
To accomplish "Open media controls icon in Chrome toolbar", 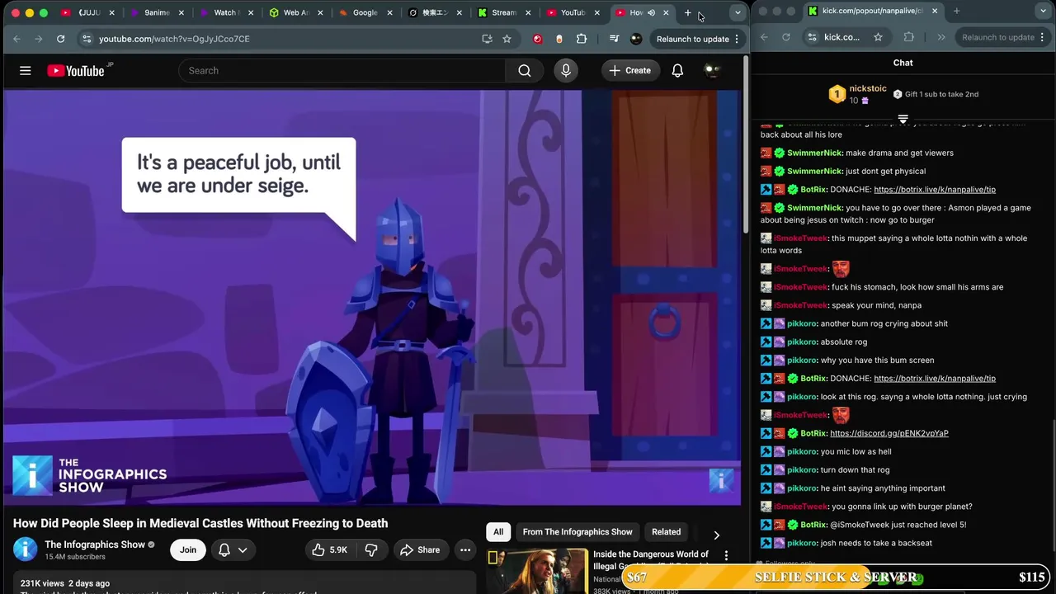I will click(x=614, y=39).
